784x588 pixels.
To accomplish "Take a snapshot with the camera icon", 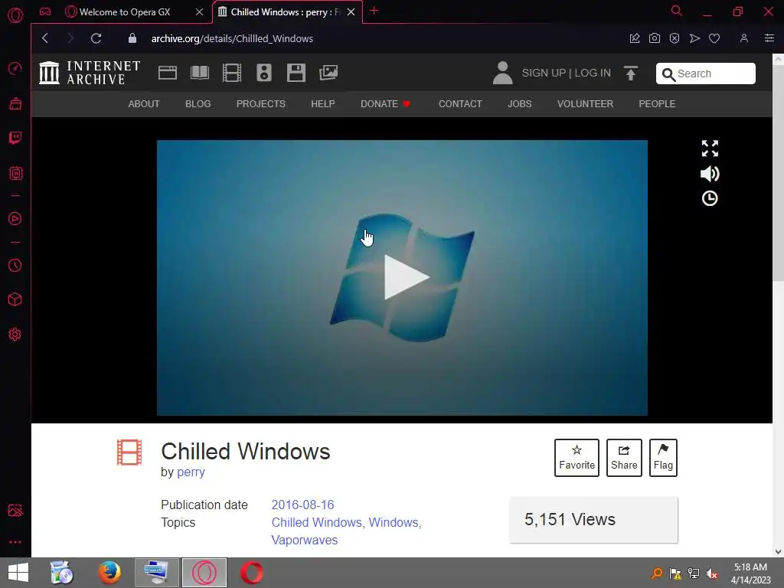I will click(655, 38).
